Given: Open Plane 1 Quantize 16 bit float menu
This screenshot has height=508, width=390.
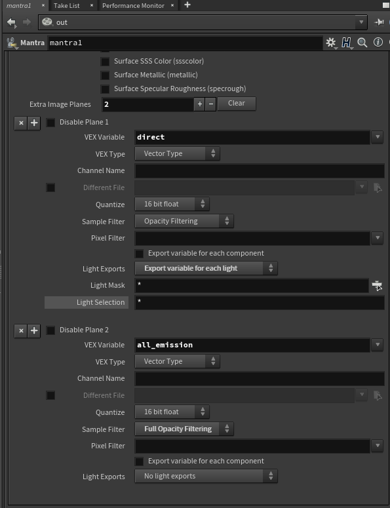Looking at the screenshot, I should click(x=172, y=204).
